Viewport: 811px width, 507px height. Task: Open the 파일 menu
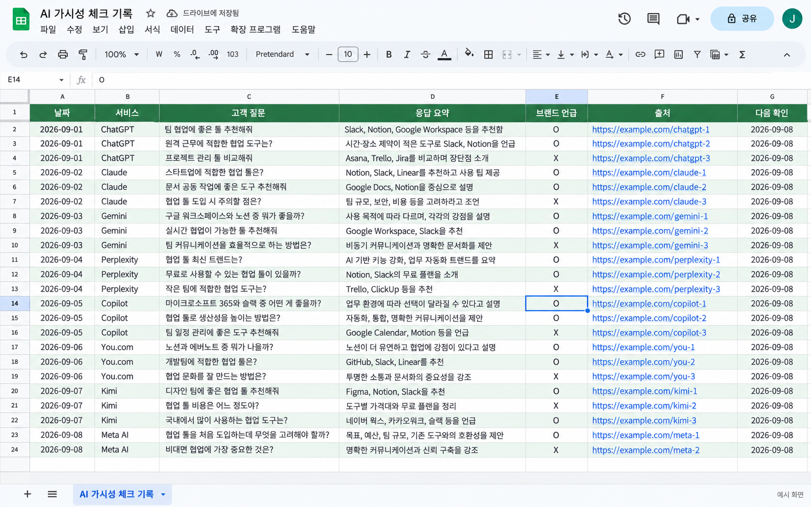click(x=48, y=30)
